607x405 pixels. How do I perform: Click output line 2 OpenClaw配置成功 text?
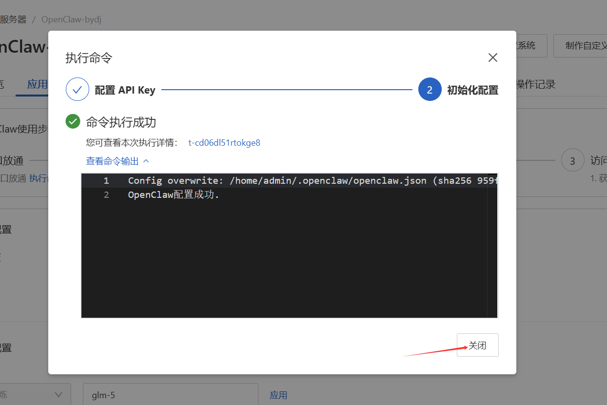pos(174,195)
